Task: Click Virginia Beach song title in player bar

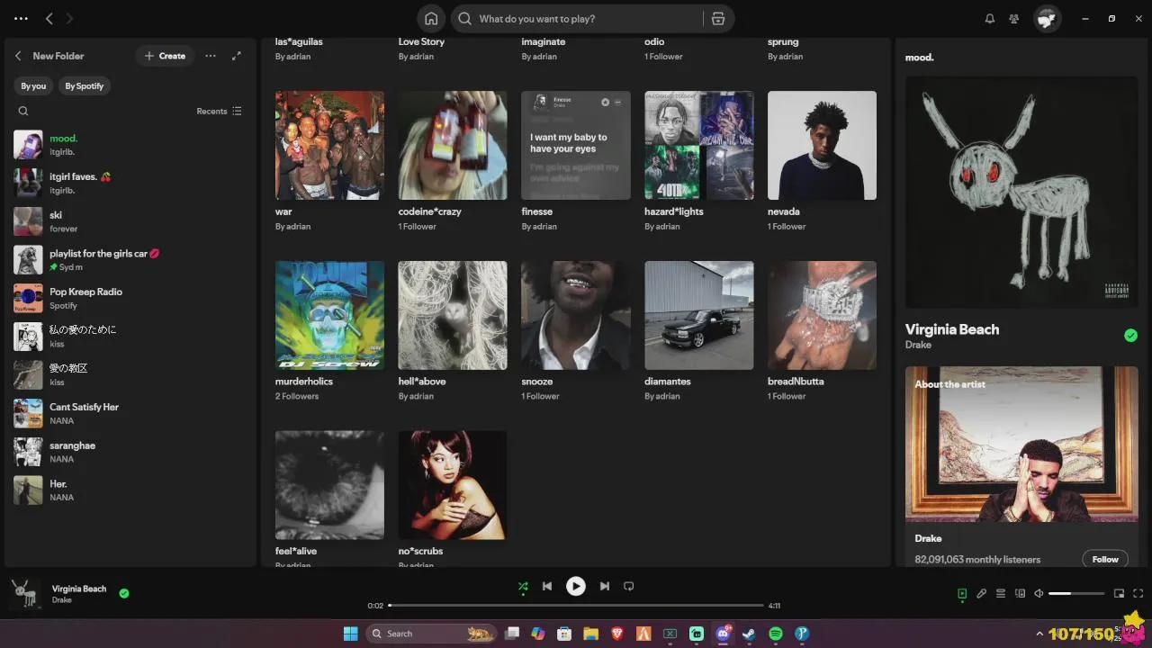Action: click(79, 589)
